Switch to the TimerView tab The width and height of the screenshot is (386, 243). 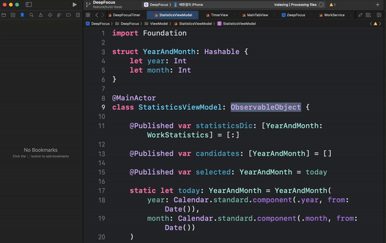[217, 15]
